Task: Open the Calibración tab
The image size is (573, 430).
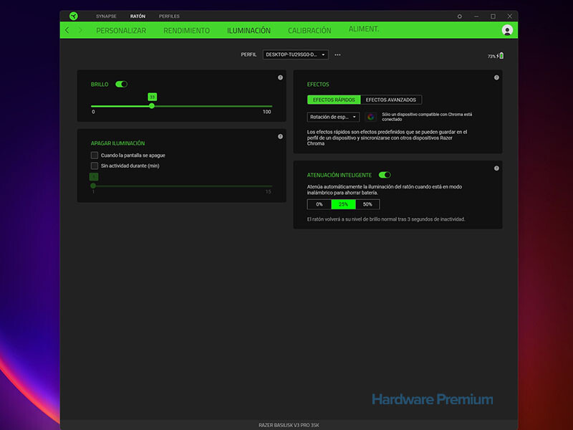Action: coord(309,30)
